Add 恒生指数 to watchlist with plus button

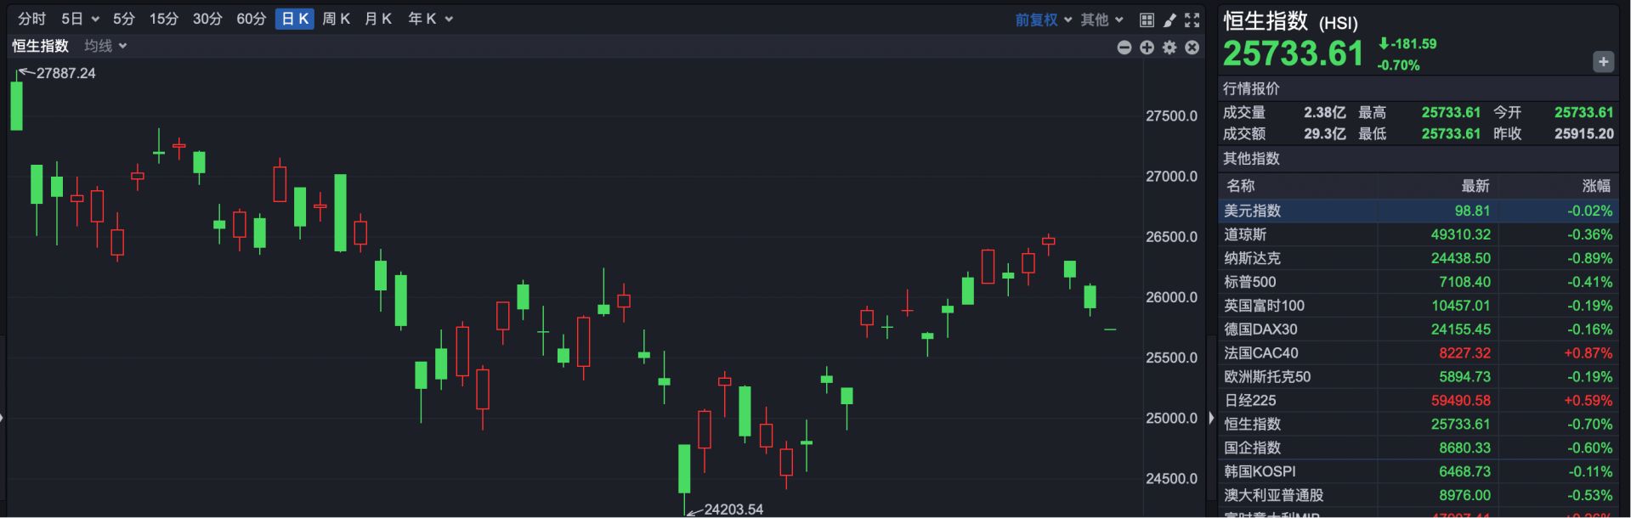coord(1603,62)
